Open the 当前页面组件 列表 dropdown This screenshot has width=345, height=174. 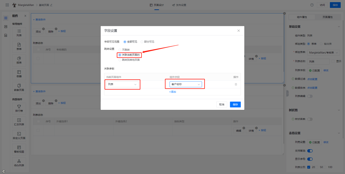(x=122, y=84)
